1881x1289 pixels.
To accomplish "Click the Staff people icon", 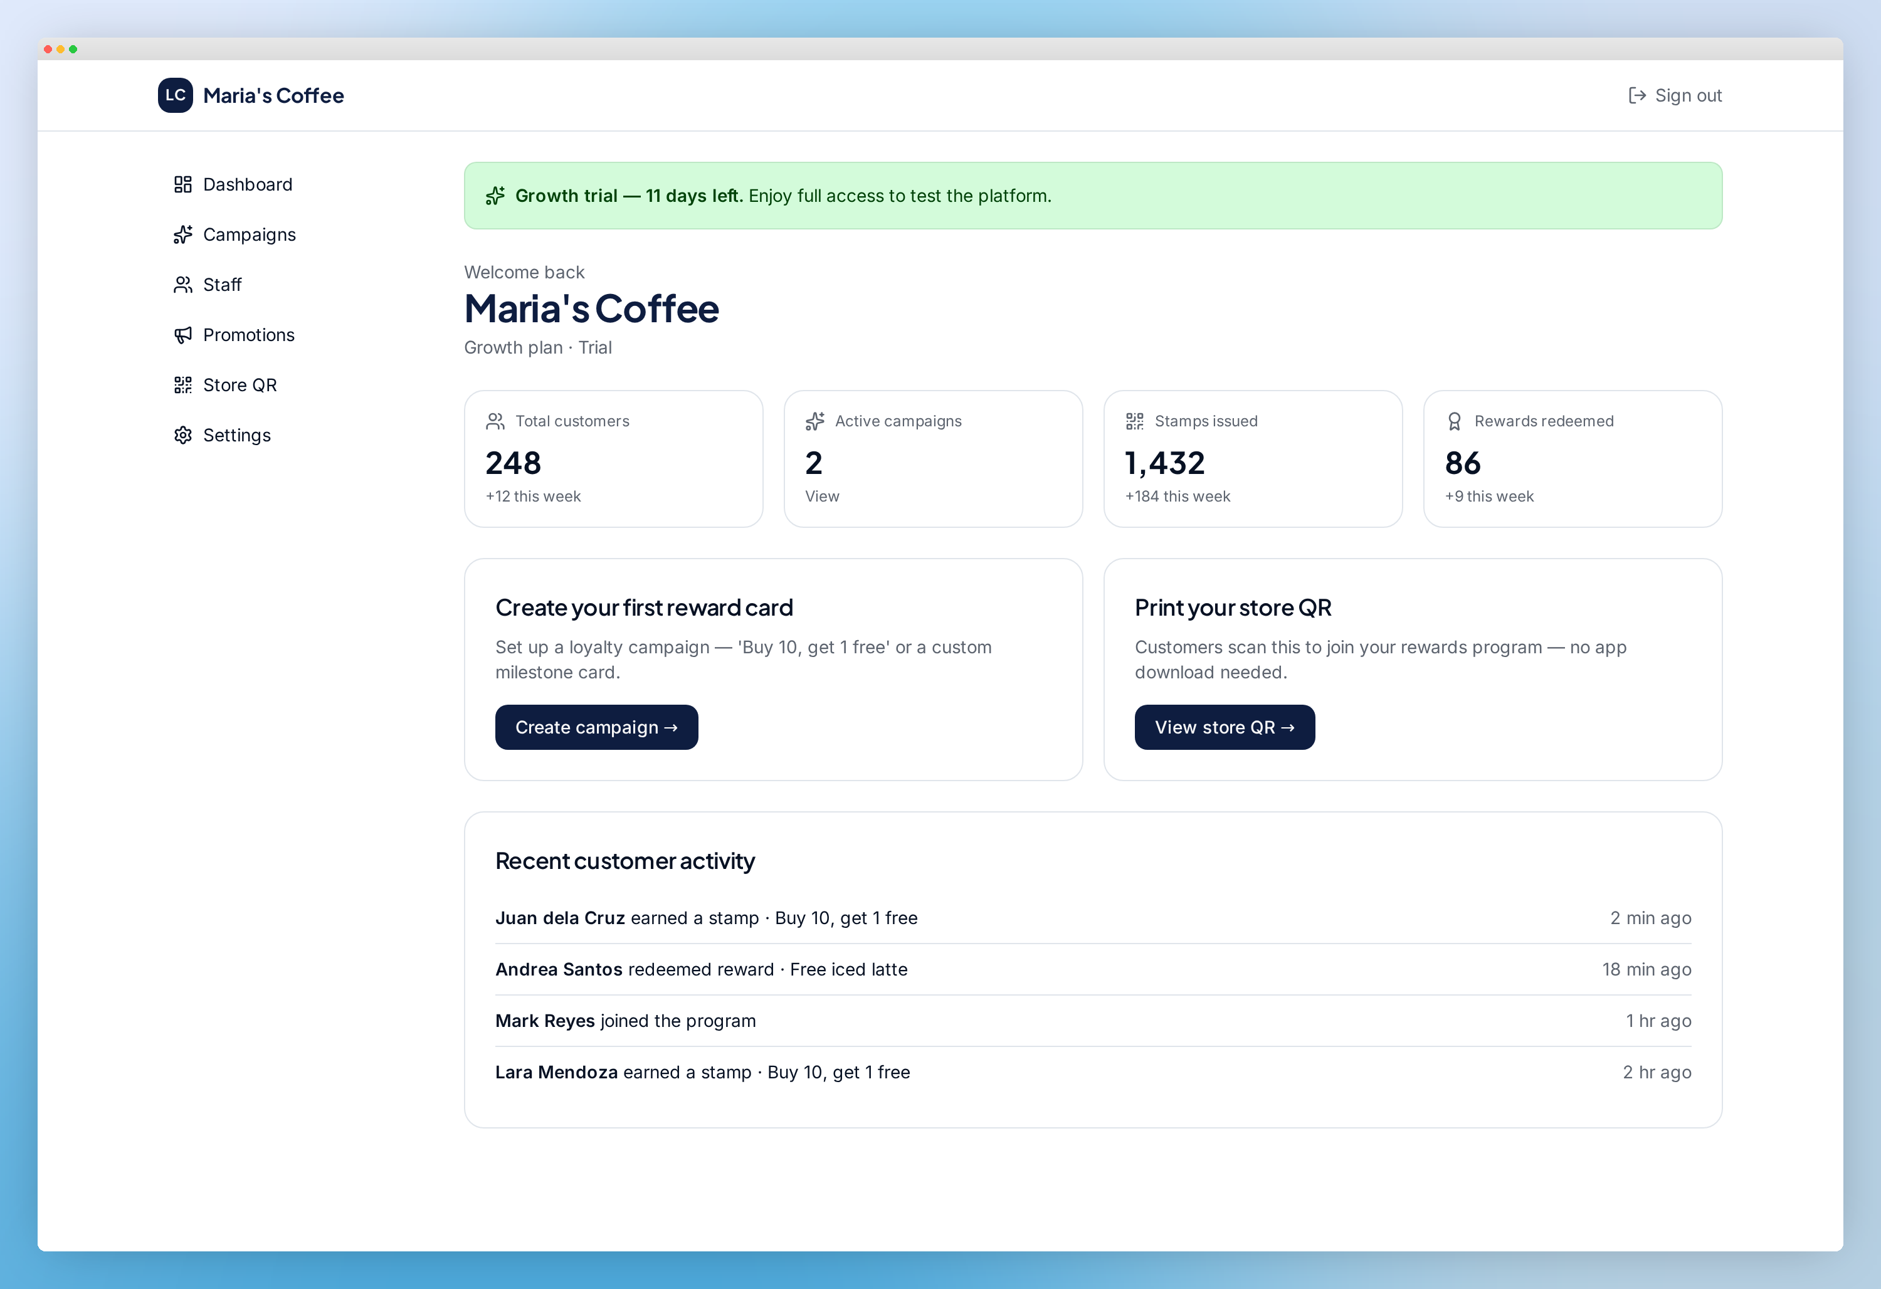I will tap(183, 285).
